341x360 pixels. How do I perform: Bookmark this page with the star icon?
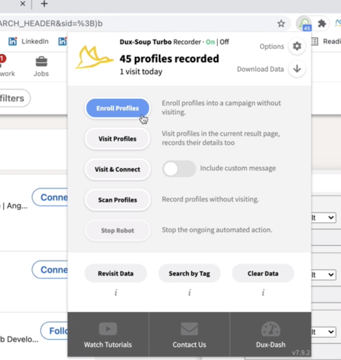coord(281,23)
